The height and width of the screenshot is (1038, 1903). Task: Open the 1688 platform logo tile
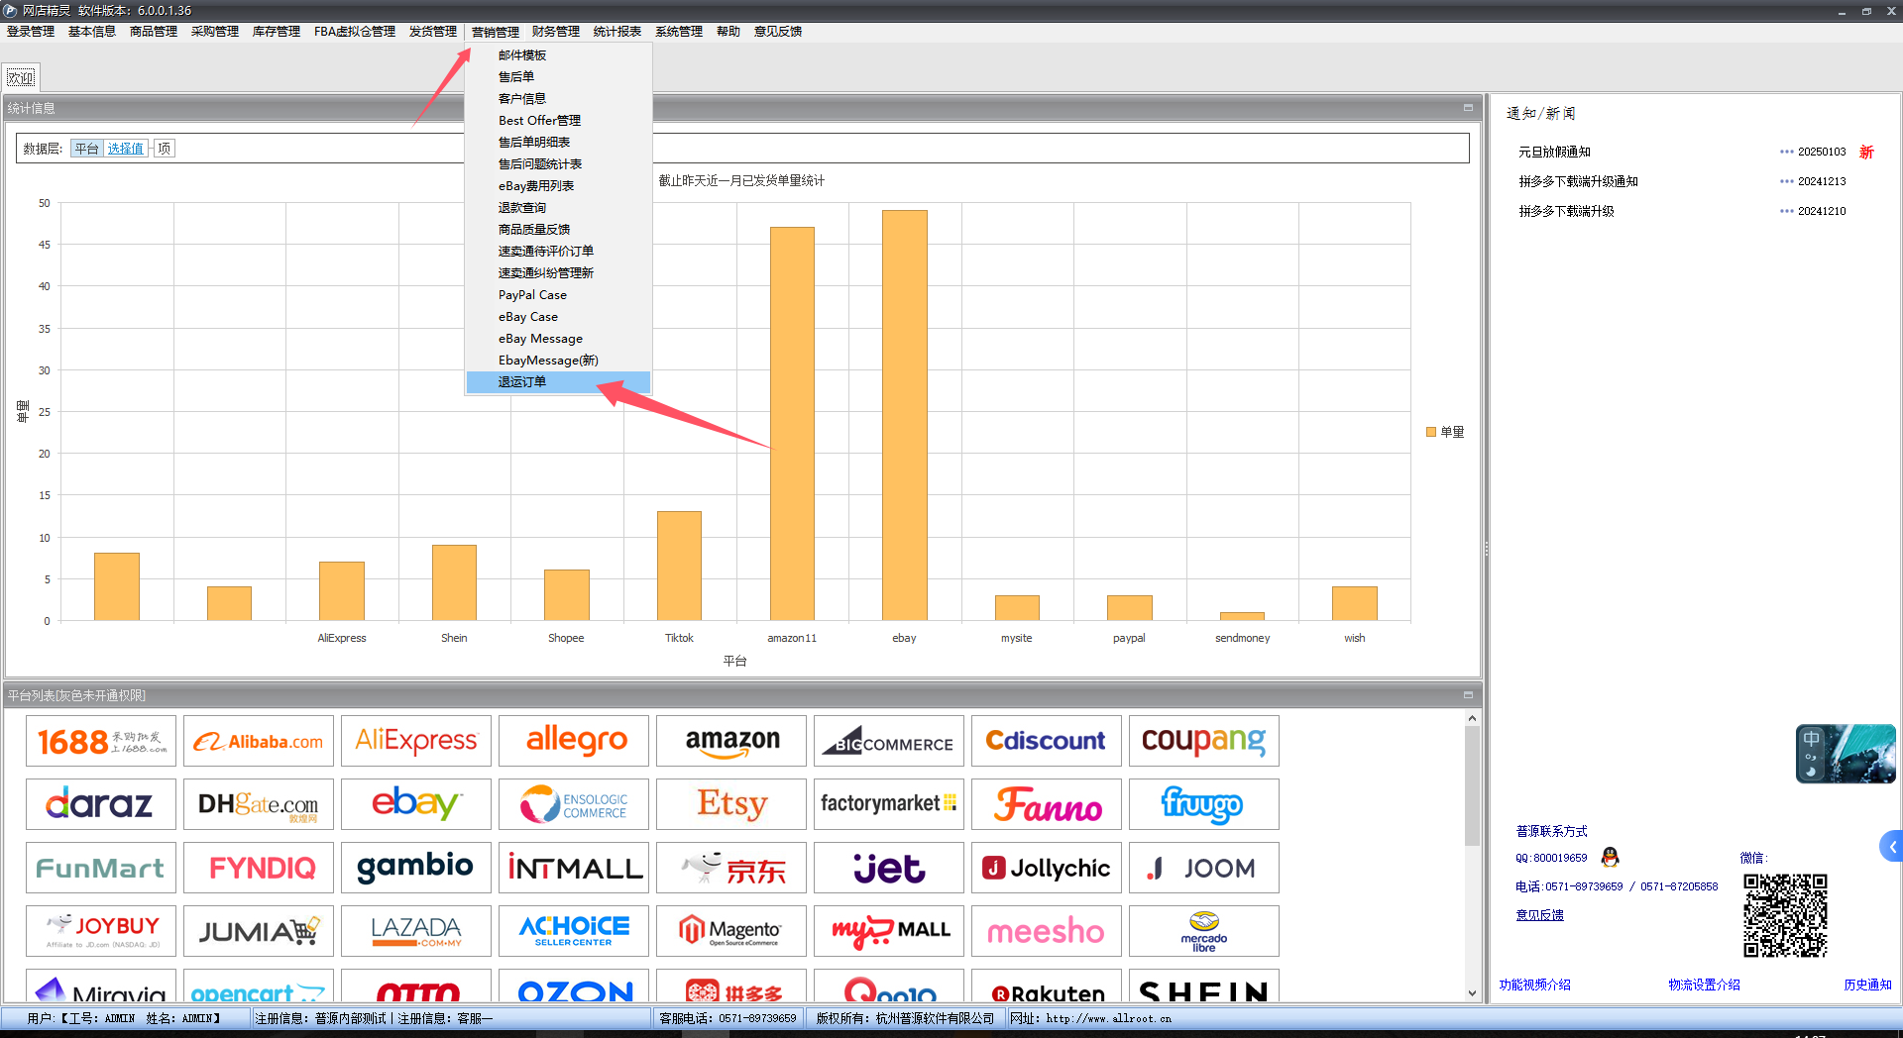[x=101, y=741]
